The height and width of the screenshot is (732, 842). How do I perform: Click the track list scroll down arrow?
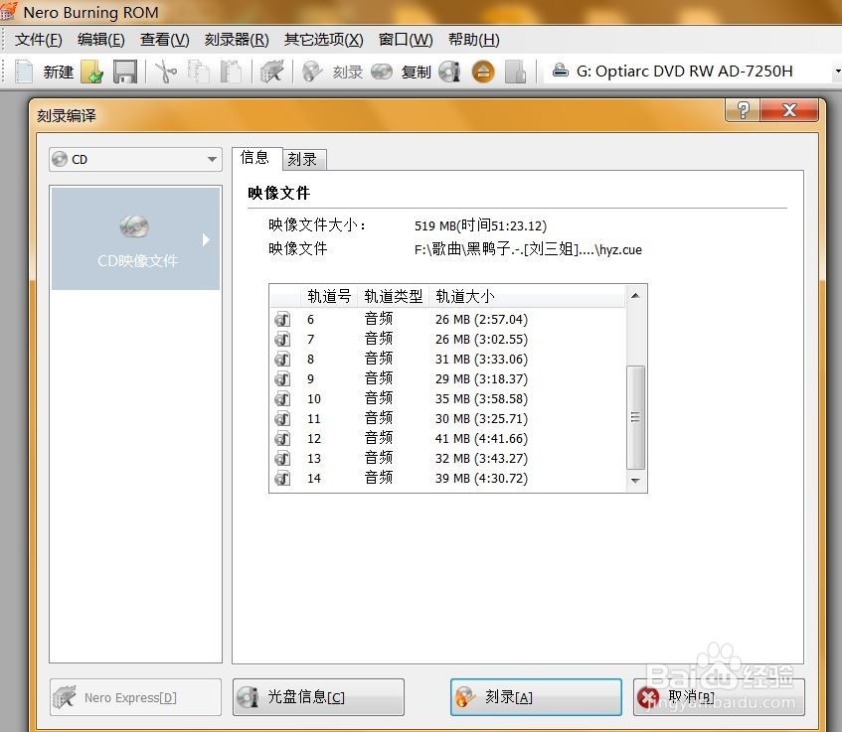point(636,481)
